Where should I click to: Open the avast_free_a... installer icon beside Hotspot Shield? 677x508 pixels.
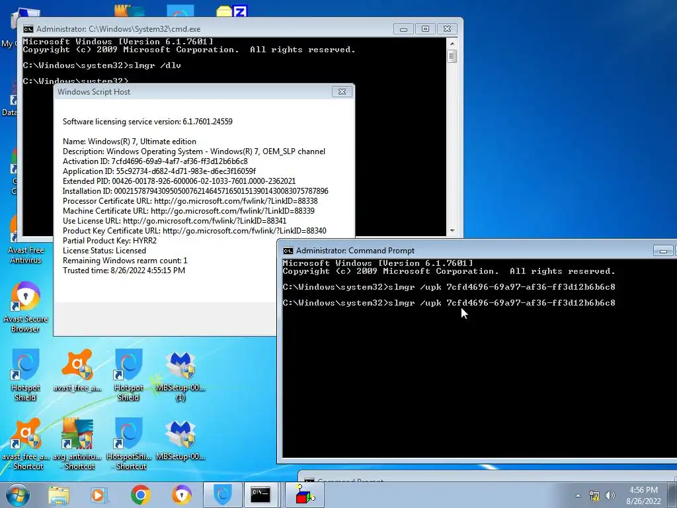77,370
